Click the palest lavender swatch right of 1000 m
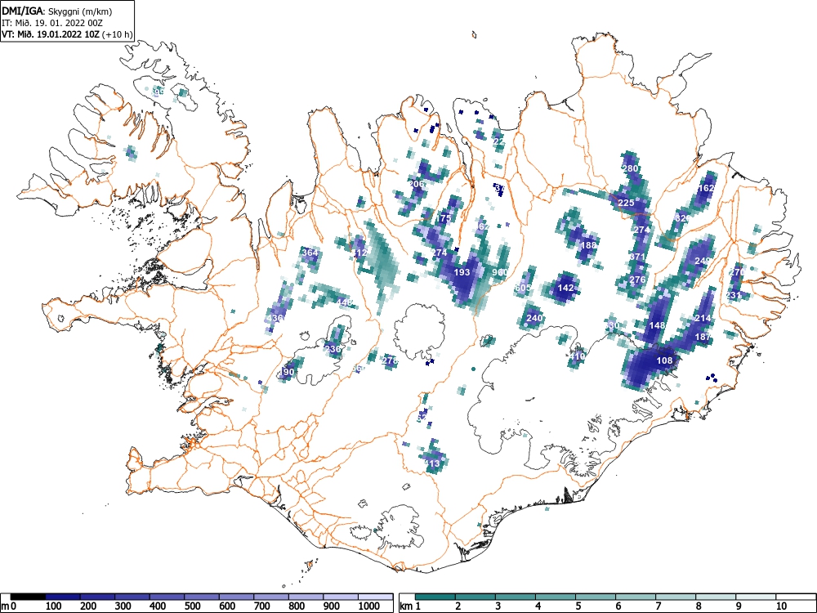Viewport: 817px width, 613px height. click(x=375, y=597)
